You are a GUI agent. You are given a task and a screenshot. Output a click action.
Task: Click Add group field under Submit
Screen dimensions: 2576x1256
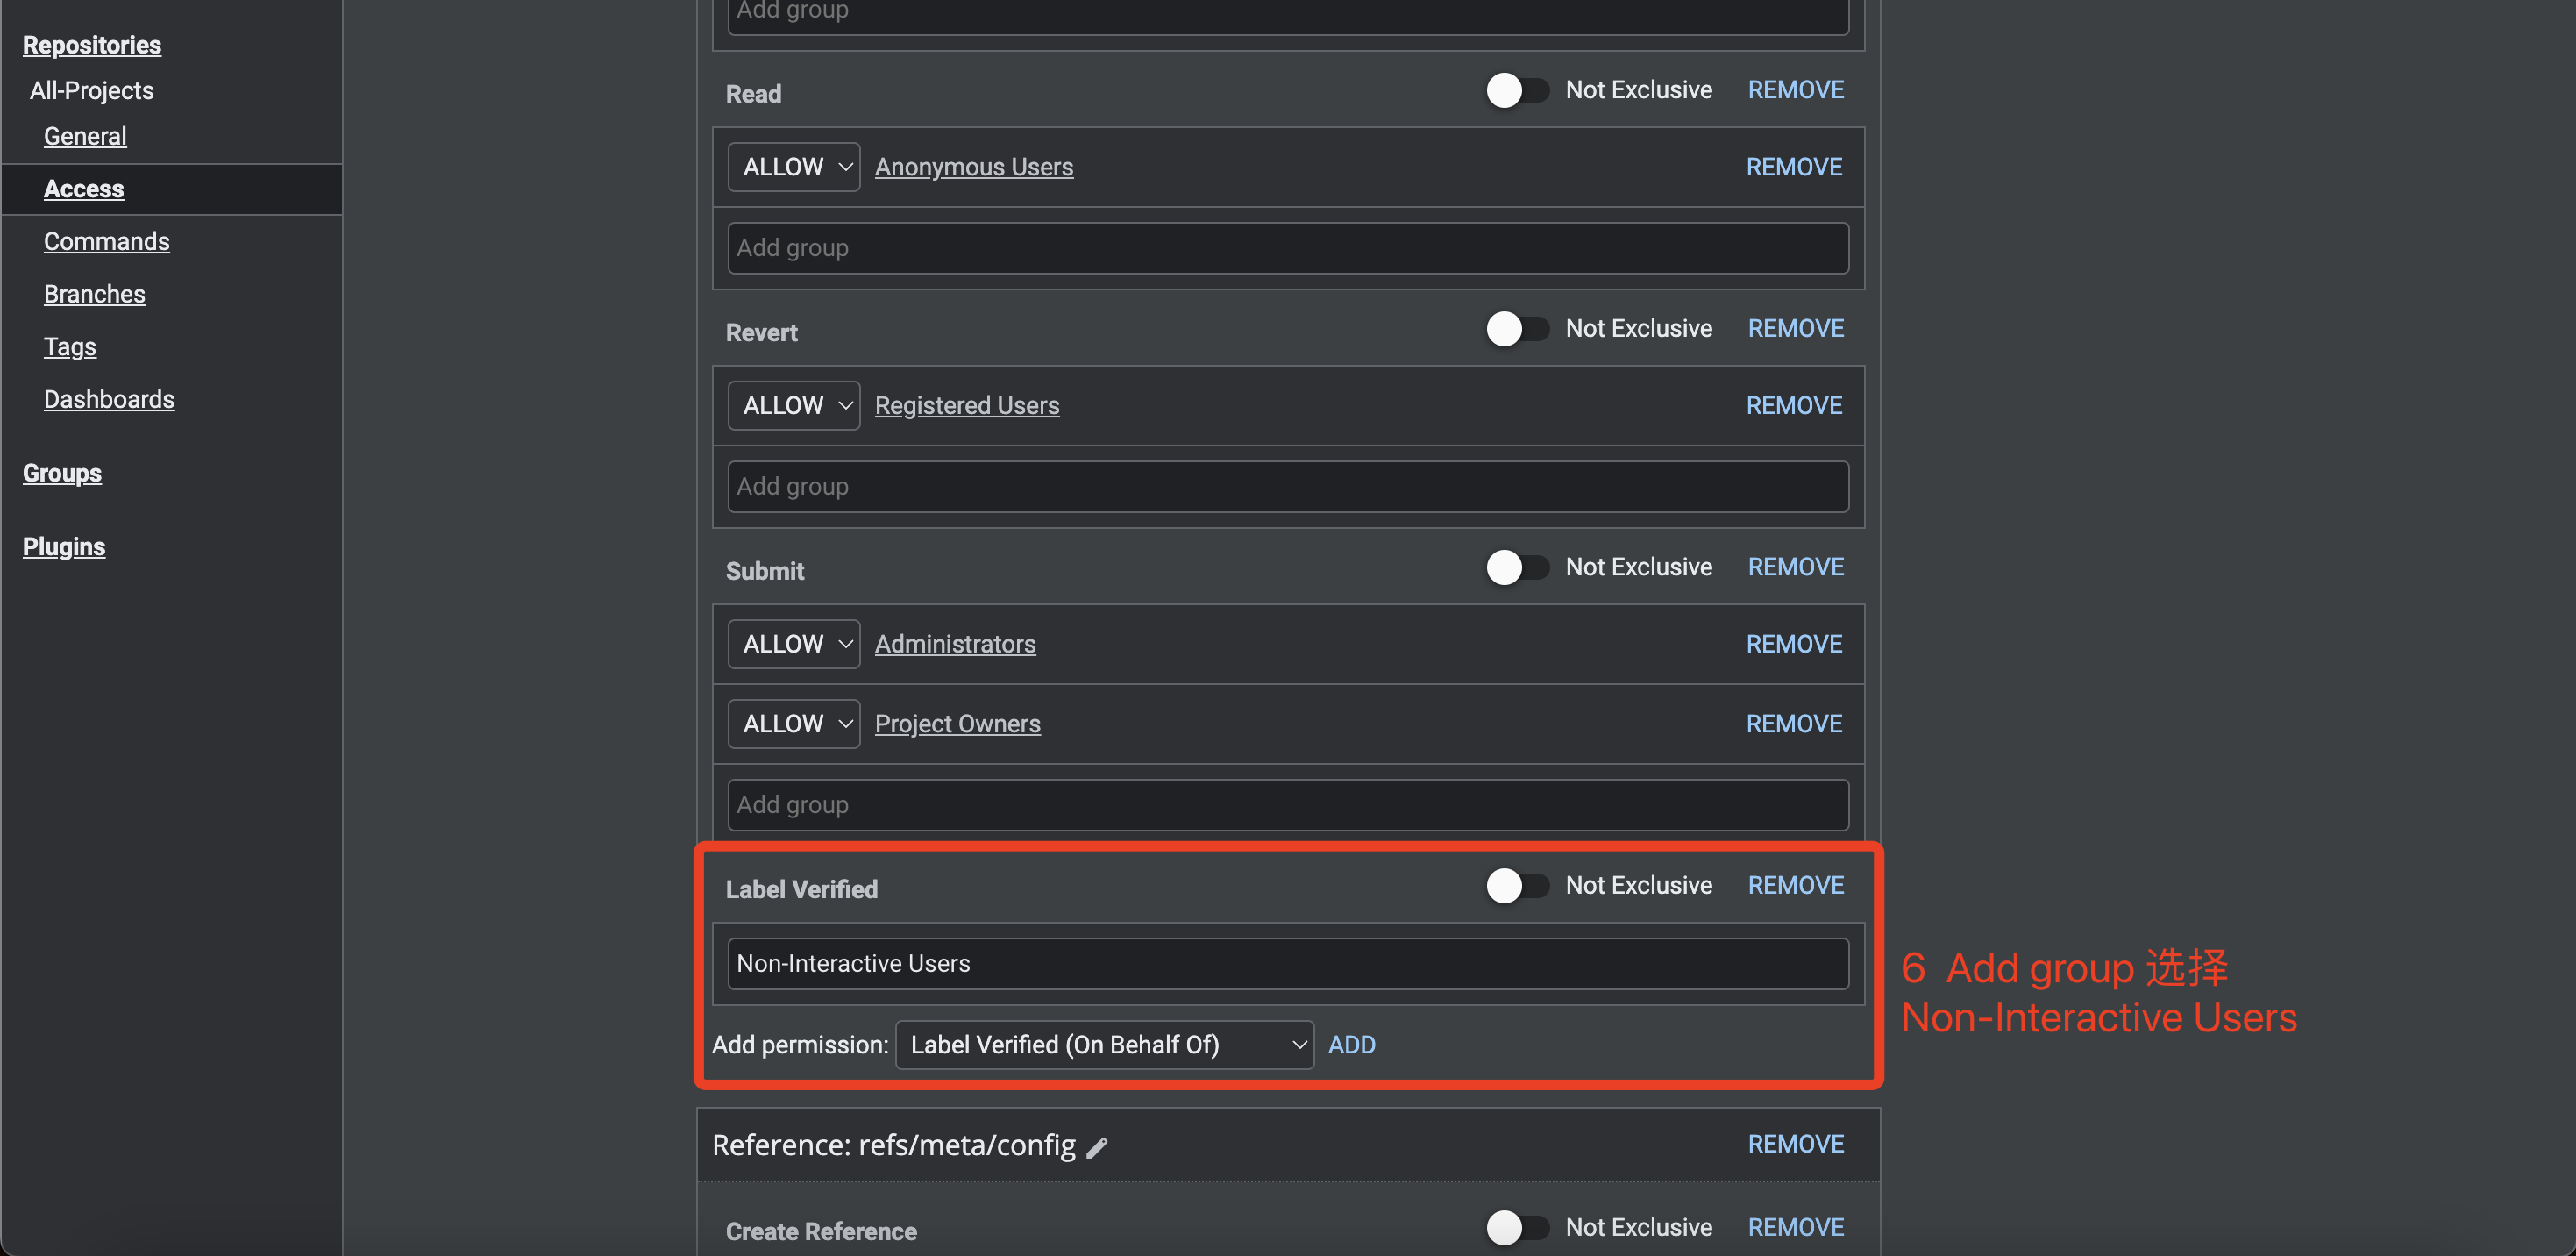click(1287, 805)
